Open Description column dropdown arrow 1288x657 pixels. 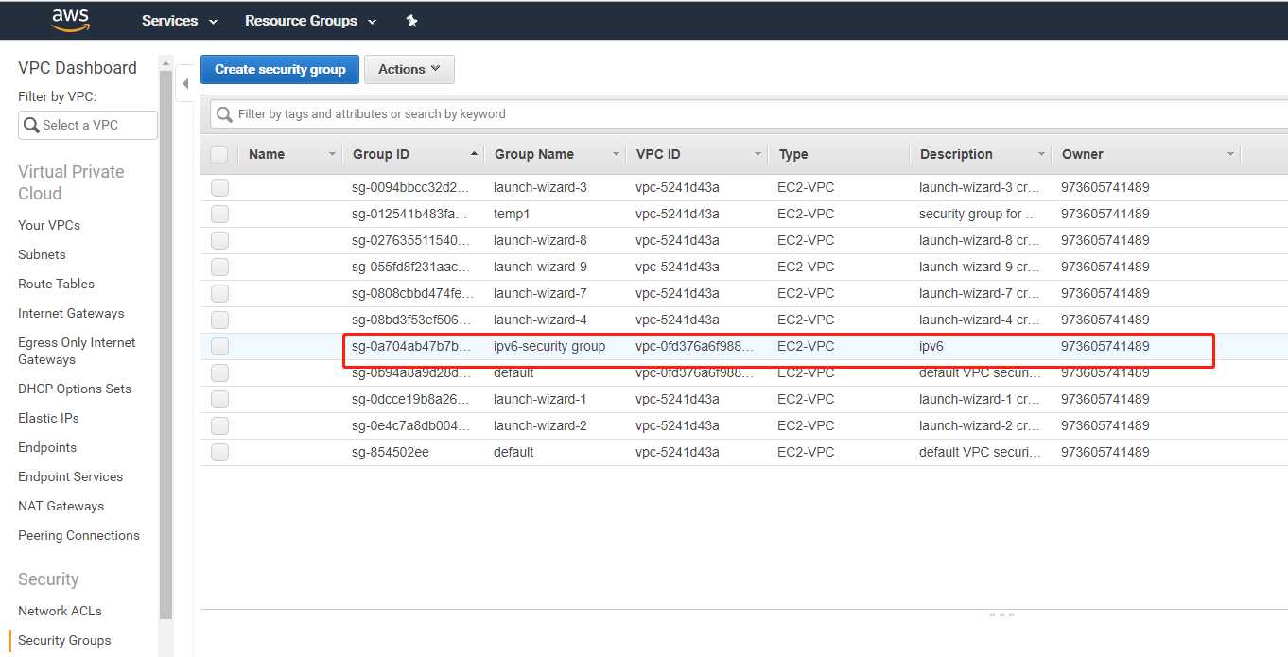click(x=1041, y=154)
